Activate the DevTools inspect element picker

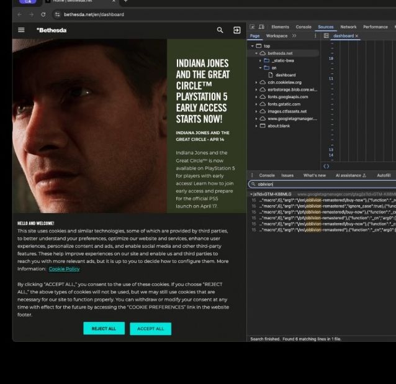tap(253, 27)
